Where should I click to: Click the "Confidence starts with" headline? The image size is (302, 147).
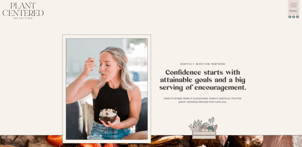point(203,72)
